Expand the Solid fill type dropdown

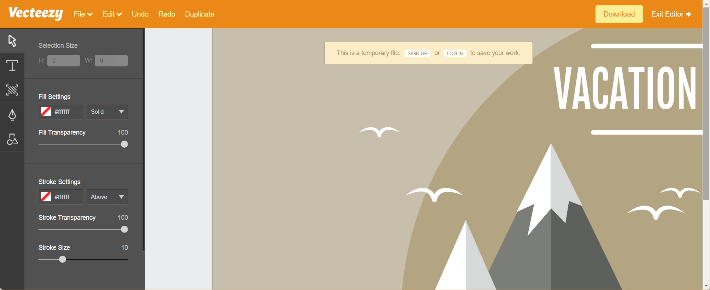pos(107,112)
